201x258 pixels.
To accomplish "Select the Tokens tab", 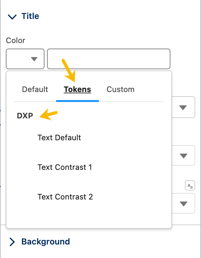I will pyautogui.click(x=77, y=89).
